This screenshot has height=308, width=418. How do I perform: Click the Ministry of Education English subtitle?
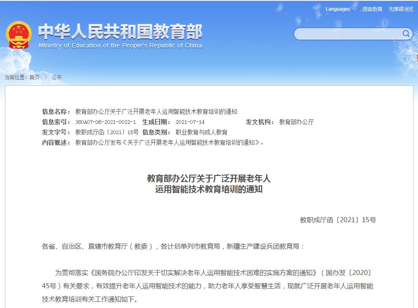[120, 45]
